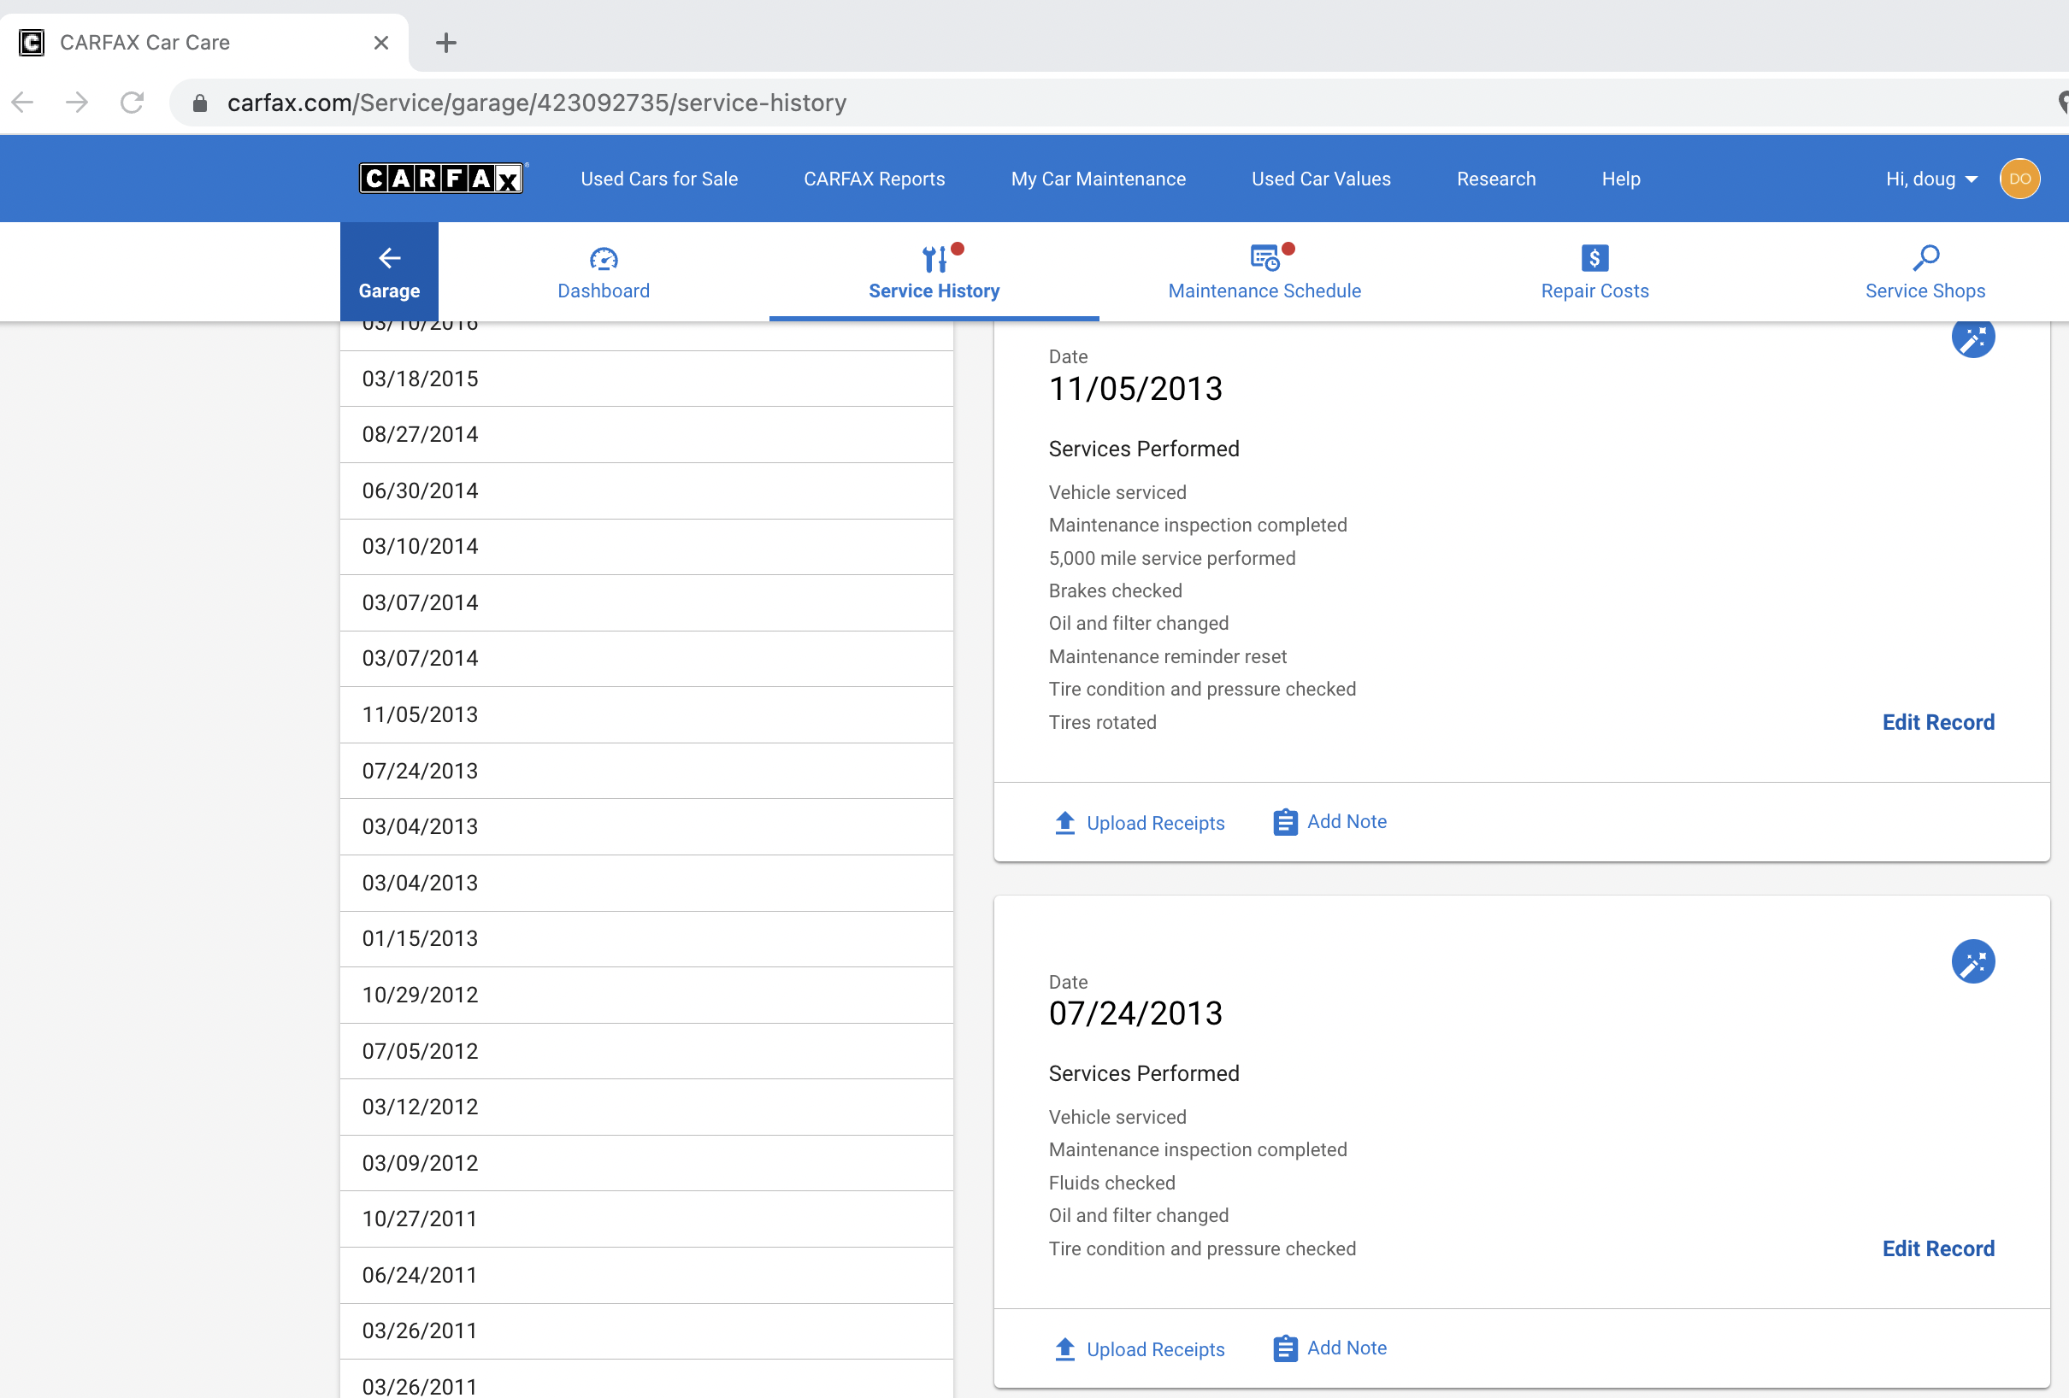Click upload arrow icon in 07/24/2013 card
Viewport: 2069px width, 1398px height.
pyautogui.click(x=1064, y=1349)
